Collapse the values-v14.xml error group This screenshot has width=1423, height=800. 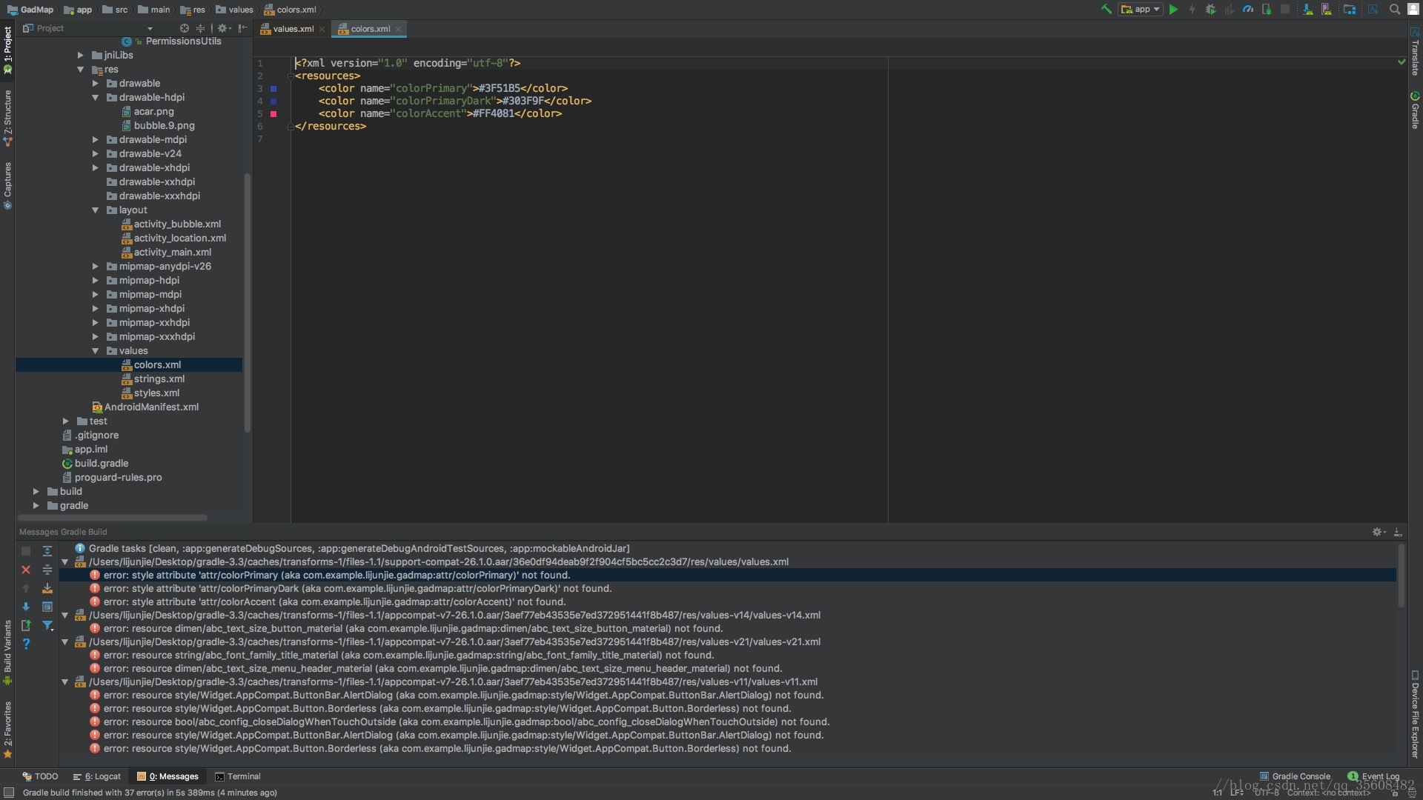point(65,616)
